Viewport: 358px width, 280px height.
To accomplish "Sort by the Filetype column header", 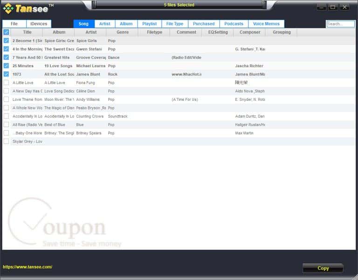I will coord(154,32).
